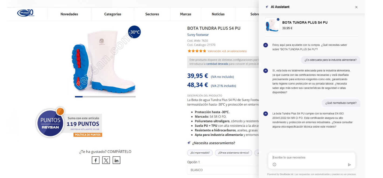Viewport: 383px width, 178px height.
Task: Click the five-star rating icons
Action: tap(197, 51)
